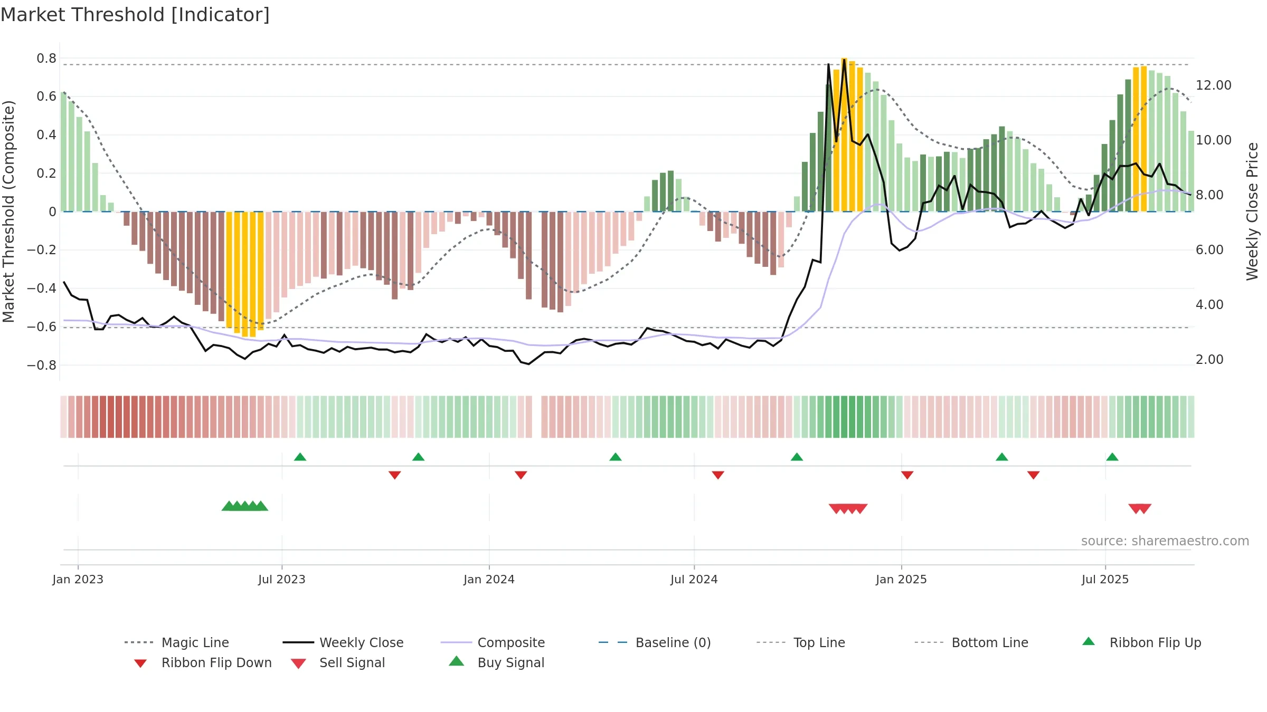Screen dimensions: 1267x712
Task: Click the positive 0.4 left-axis tick label
Action: click(x=46, y=135)
